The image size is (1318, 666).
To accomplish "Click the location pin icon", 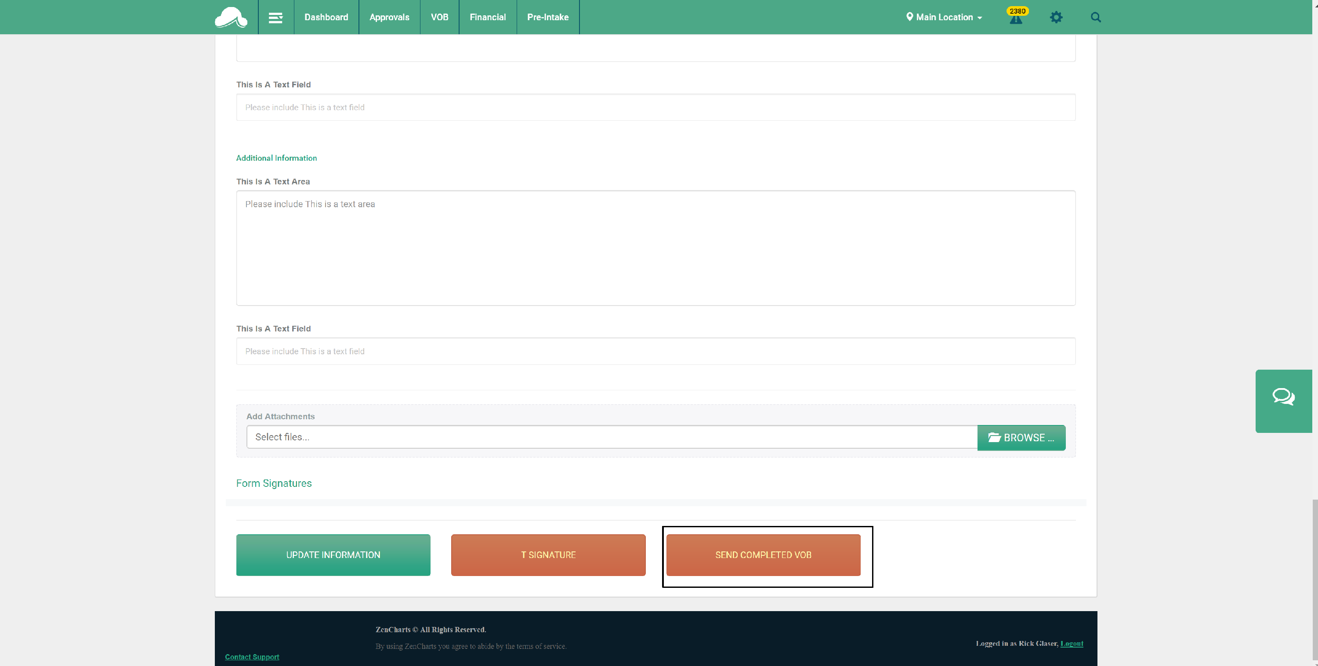I will [909, 17].
